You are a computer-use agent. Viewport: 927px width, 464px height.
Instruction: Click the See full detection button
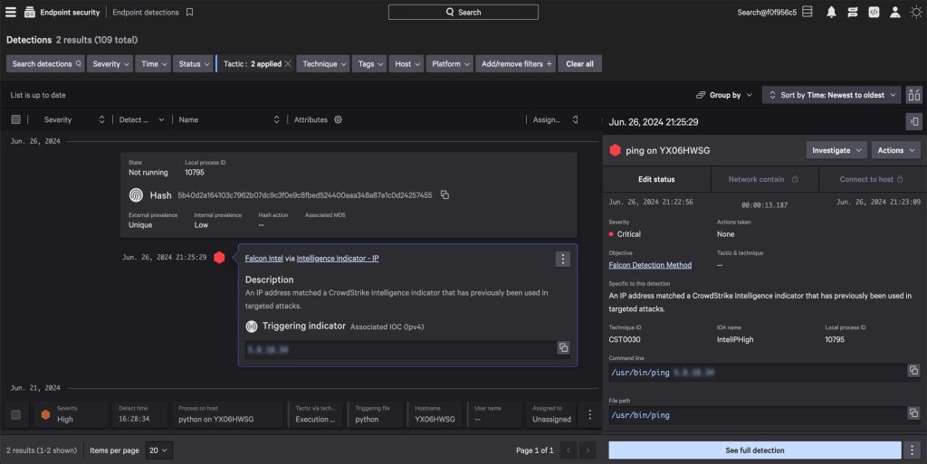(754, 450)
